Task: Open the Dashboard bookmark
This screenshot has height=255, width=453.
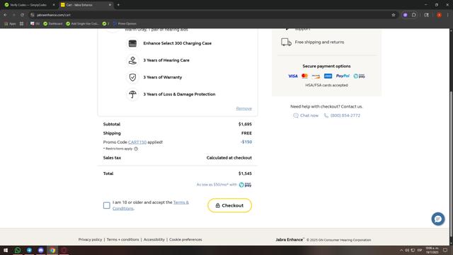Action: tap(53, 23)
